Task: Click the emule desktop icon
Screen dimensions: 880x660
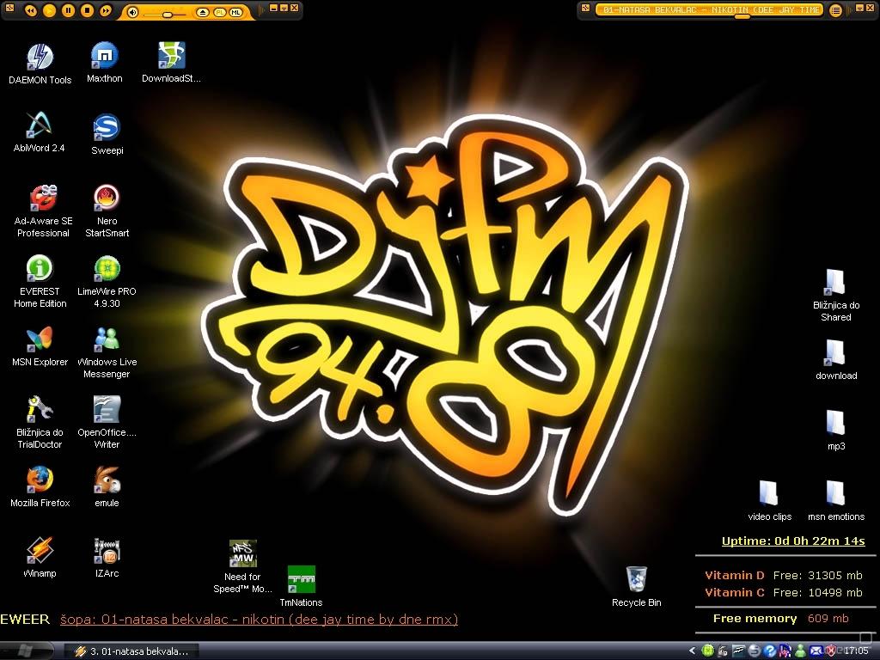Action: click(x=107, y=487)
